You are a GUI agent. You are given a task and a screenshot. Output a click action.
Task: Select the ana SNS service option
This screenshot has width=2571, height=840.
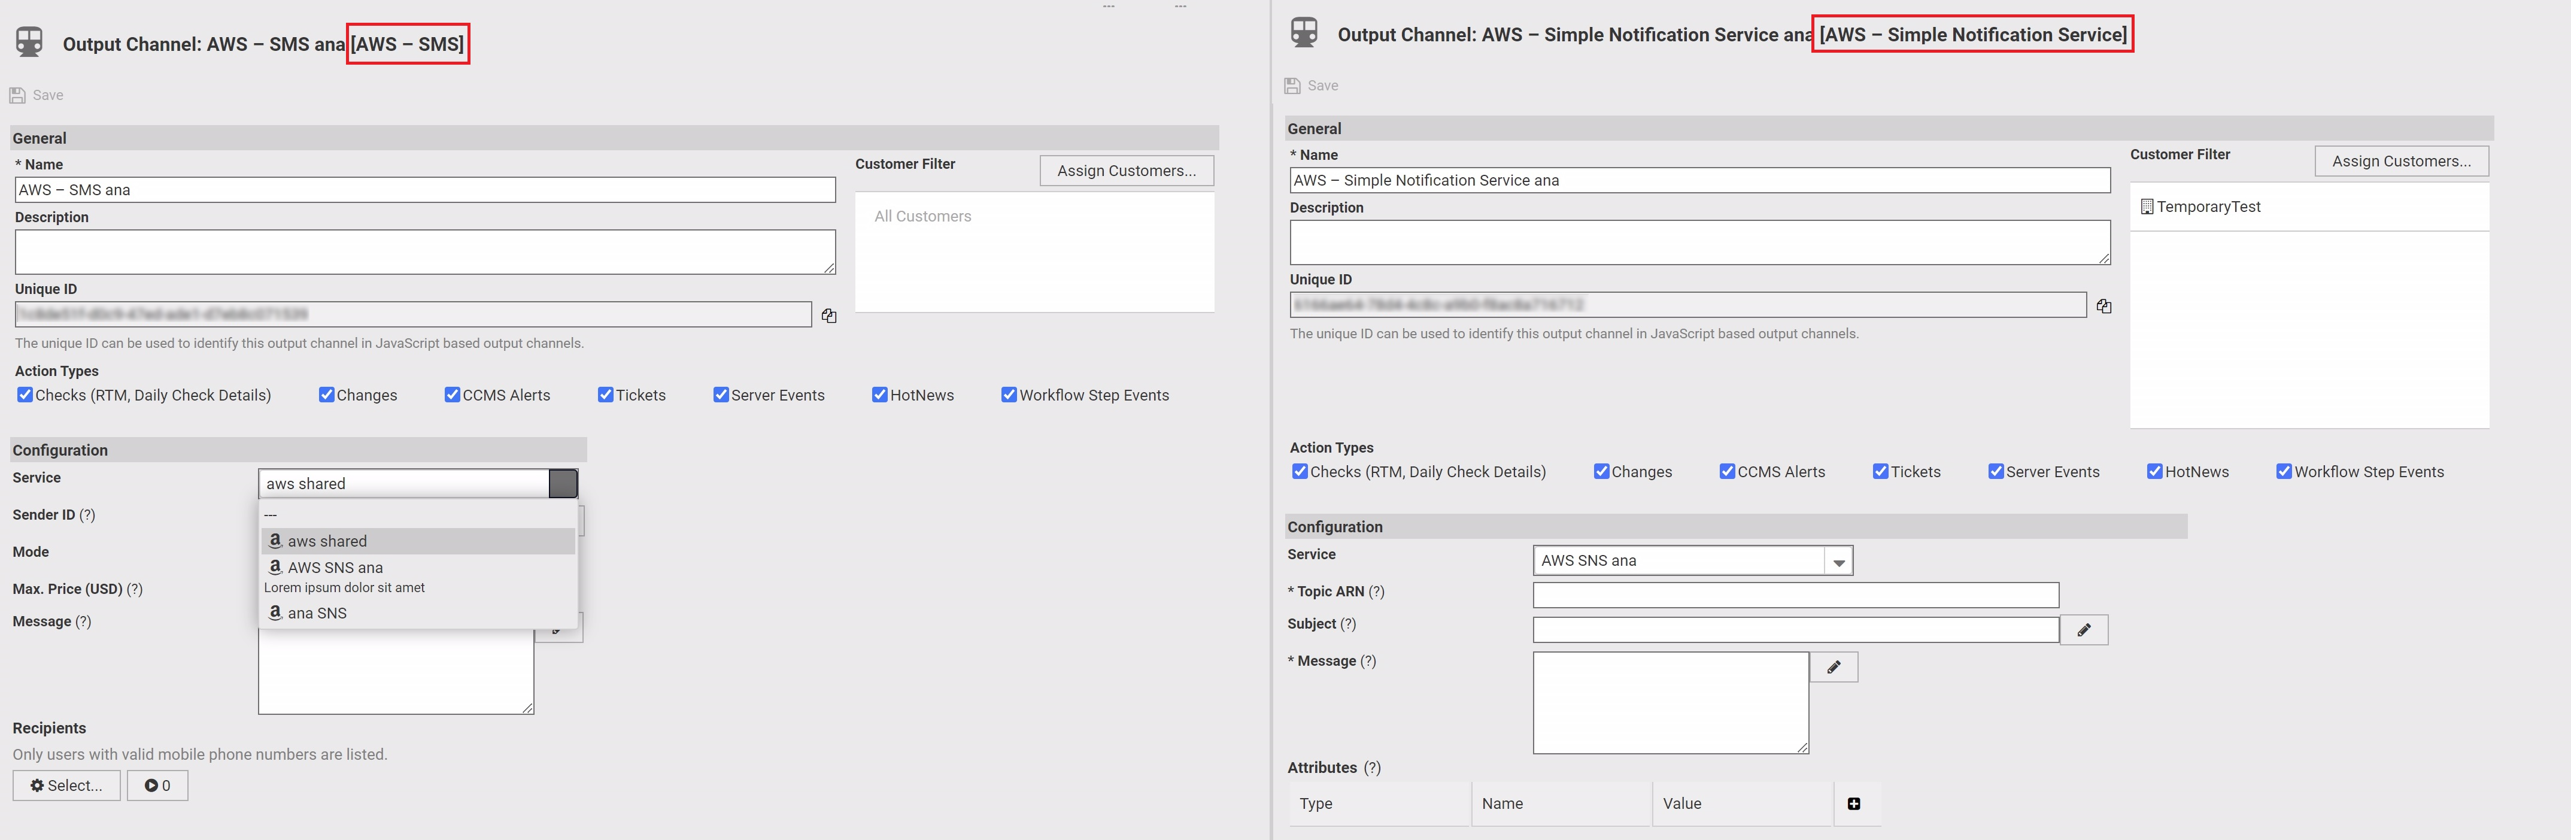point(418,613)
